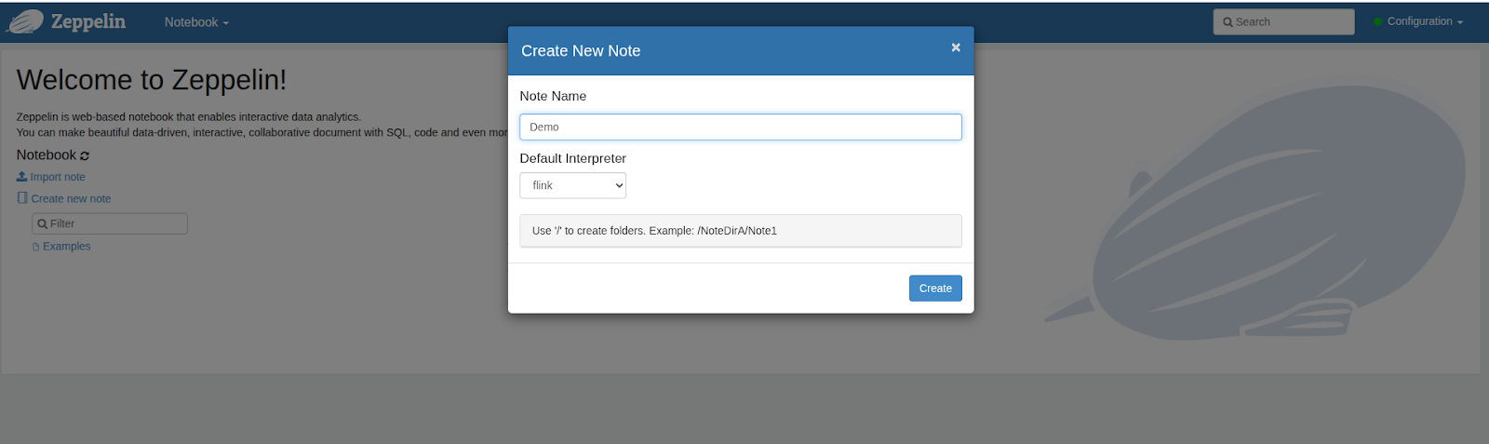Focus the Note Name text field

tap(740, 128)
